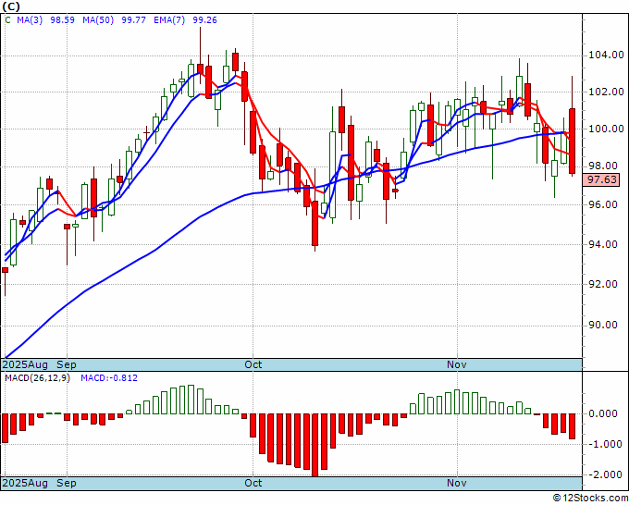Select the MA(3) legend label
This screenshot has height=505, width=629.
[x=30, y=20]
